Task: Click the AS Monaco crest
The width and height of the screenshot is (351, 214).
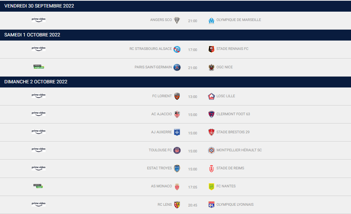Action: [x=177, y=187]
